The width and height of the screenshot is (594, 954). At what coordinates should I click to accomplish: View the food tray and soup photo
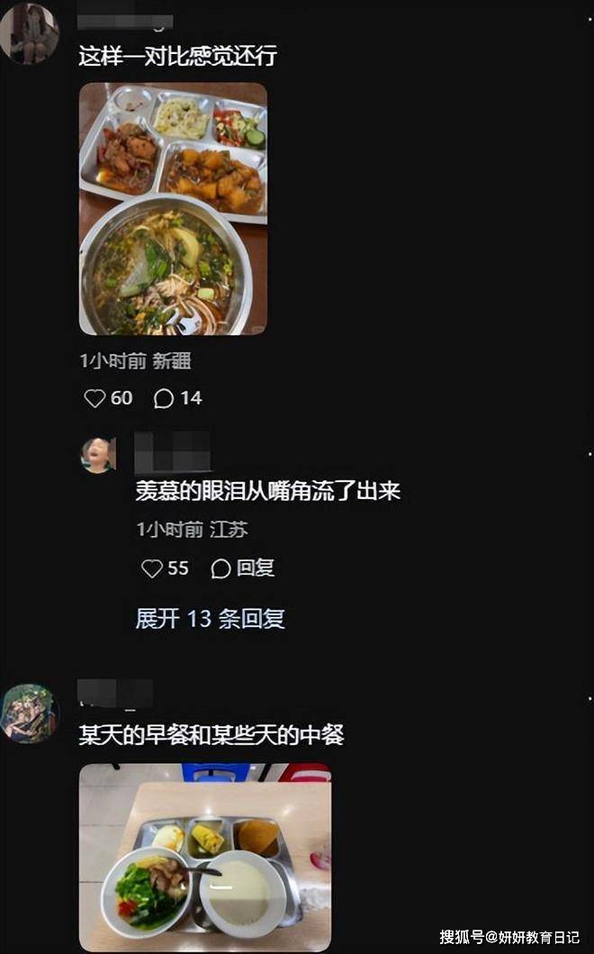point(174,209)
